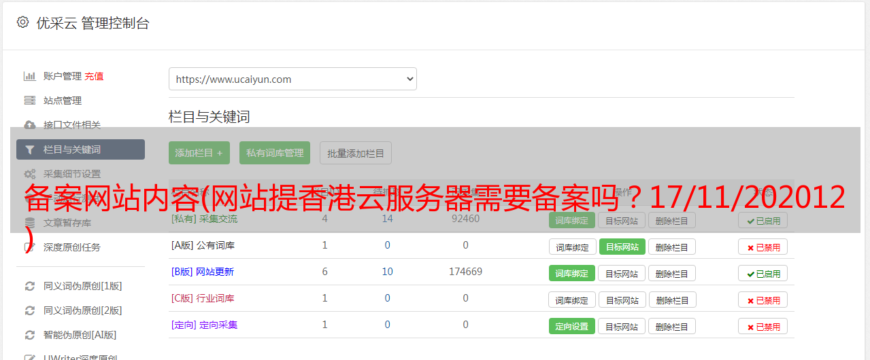Click the [B版] 网站更新 column name
The image size is (870, 360).
[x=202, y=272]
